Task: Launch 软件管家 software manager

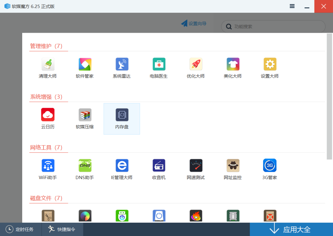Action: [85, 68]
